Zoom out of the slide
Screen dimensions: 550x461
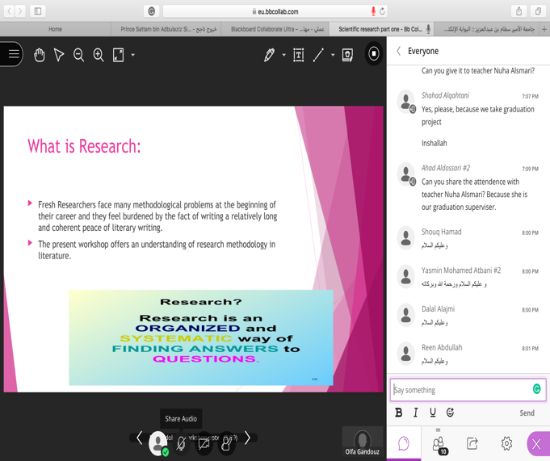point(78,55)
